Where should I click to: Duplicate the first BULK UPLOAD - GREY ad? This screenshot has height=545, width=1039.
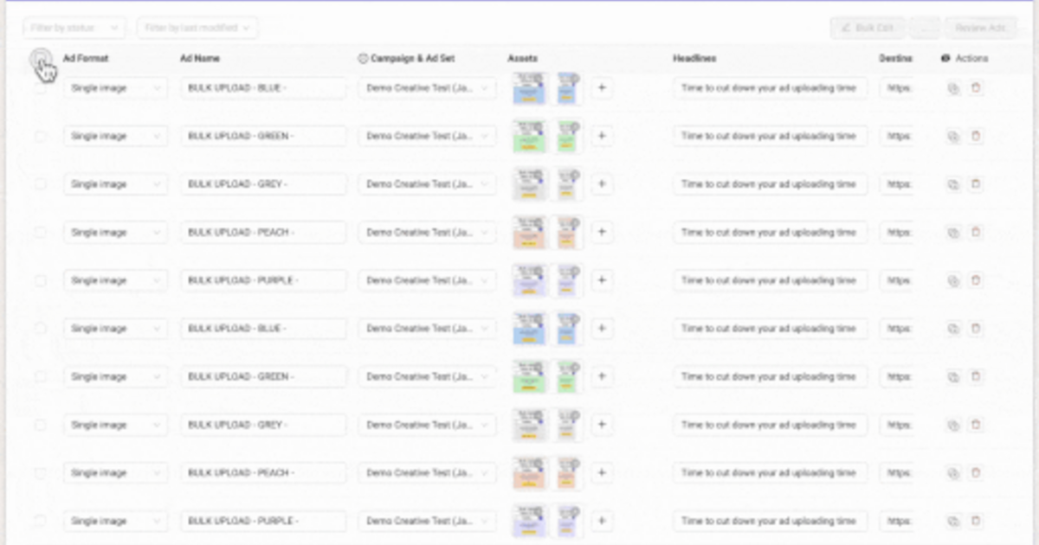pyautogui.click(x=953, y=184)
